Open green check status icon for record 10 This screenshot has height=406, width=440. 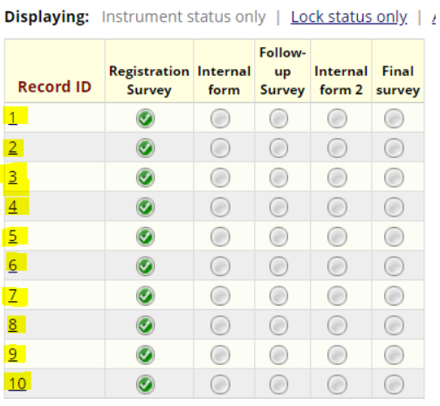click(145, 384)
